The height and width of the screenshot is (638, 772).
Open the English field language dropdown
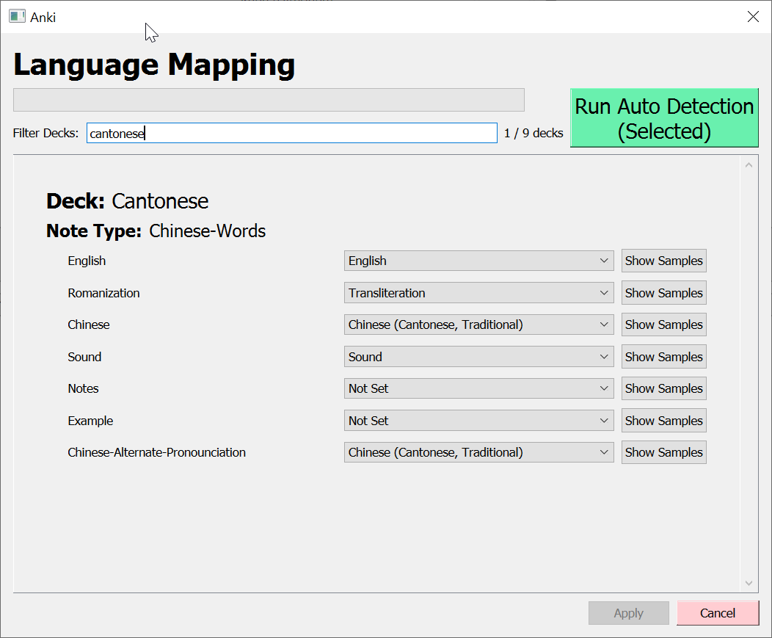coord(478,261)
